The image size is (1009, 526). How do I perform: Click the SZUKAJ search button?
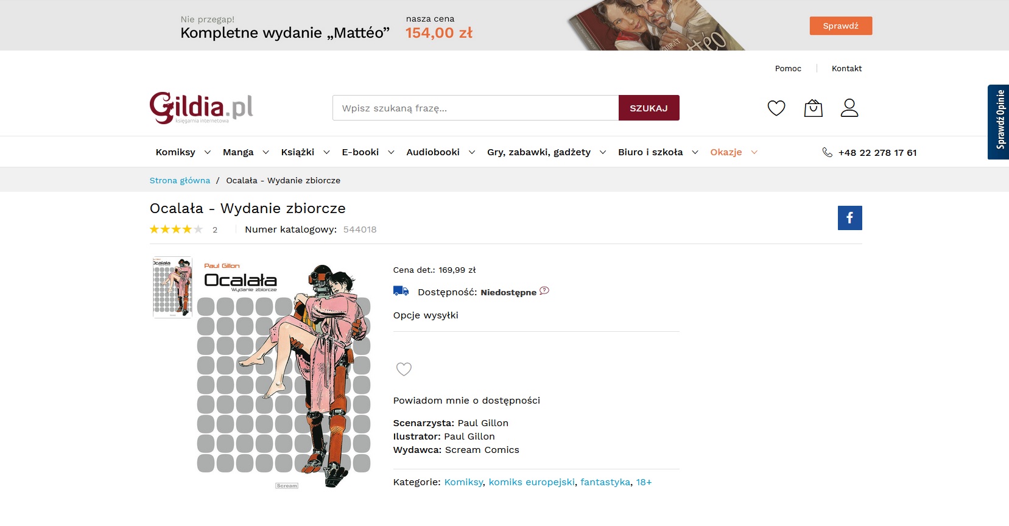[649, 108]
